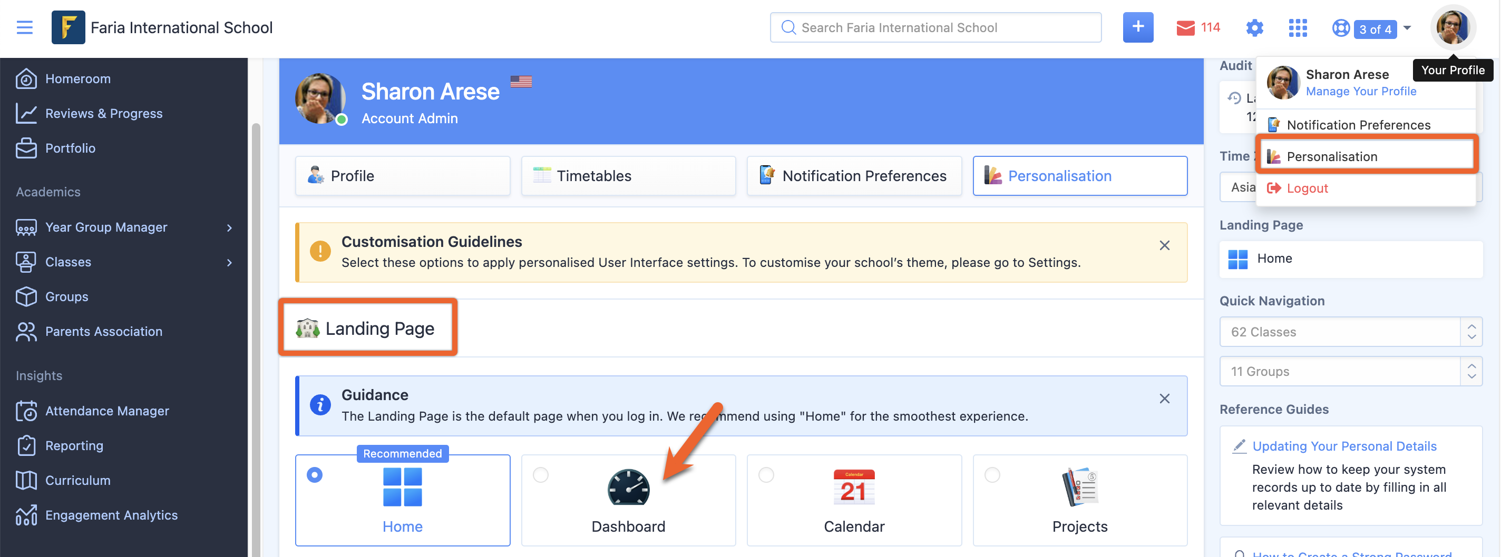Choose Logout in profile menu

click(x=1365, y=188)
